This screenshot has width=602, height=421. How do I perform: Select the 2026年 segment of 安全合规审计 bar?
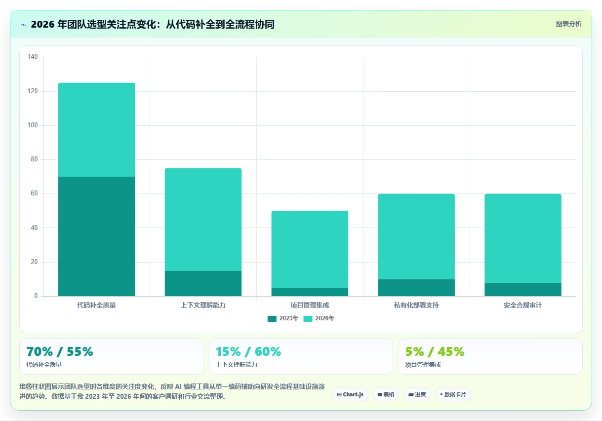coord(523,238)
